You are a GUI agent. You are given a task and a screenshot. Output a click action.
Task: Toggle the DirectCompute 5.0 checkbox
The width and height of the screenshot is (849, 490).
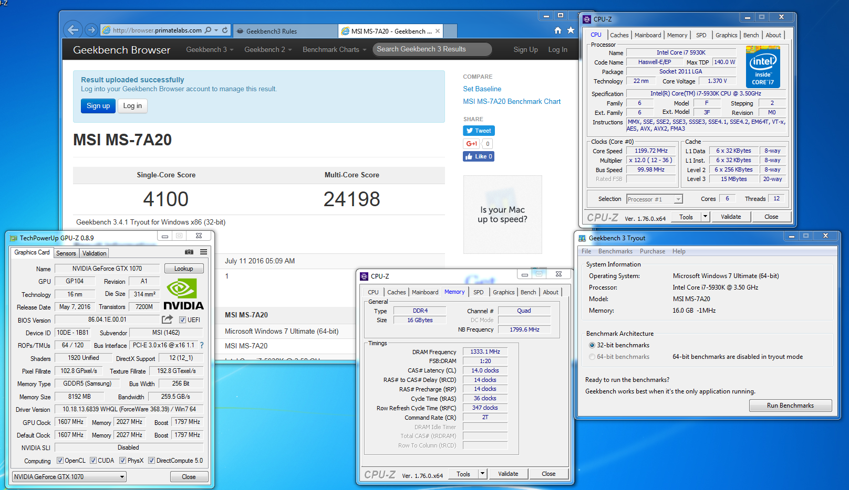click(151, 461)
